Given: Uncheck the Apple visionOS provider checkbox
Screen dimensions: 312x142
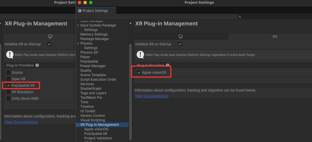Looking at the screenshot, I should [139, 73].
